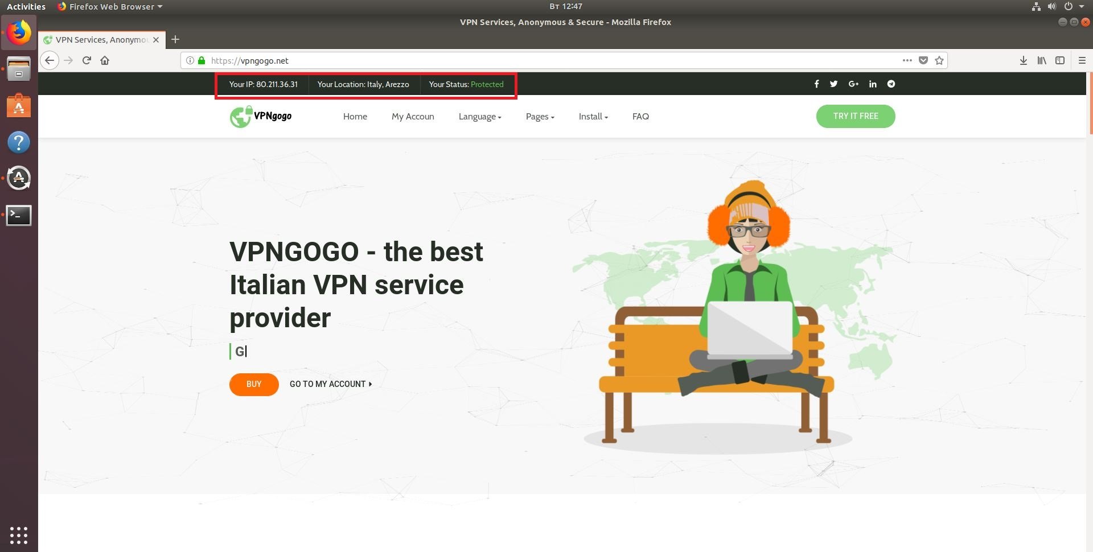Click the Activities overview button

click(x=26, y=6)
